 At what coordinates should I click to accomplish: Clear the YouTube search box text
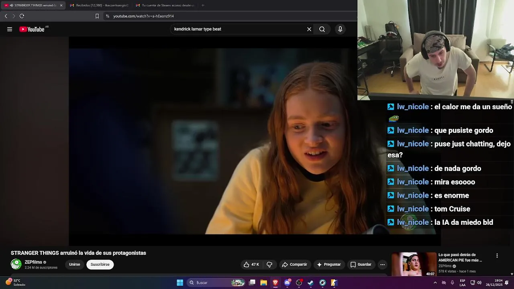[309, 29]
